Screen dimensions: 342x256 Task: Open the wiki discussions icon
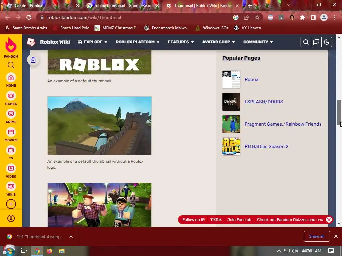click(316, 42)
